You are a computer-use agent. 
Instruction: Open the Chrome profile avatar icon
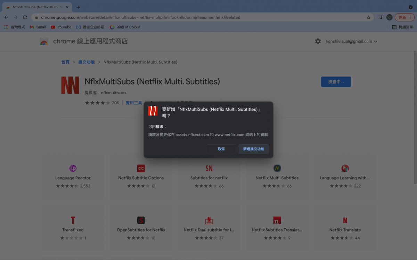tap(389, 17)
